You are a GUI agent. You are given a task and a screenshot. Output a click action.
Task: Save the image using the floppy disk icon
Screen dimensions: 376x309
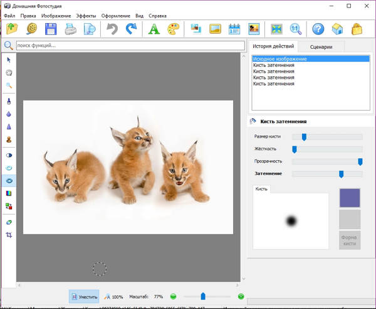tap(51, 29)
